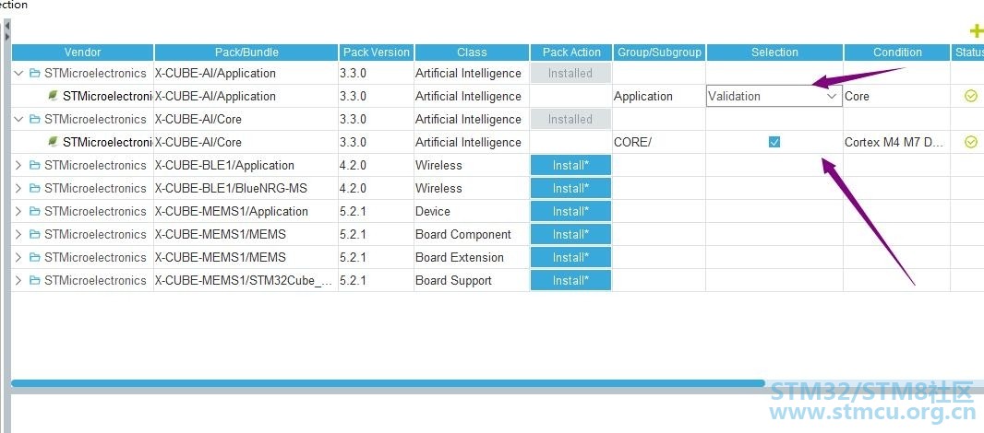984x433 pixels.
Task: Select the Board Extension class cell
Action: point(472,257)
